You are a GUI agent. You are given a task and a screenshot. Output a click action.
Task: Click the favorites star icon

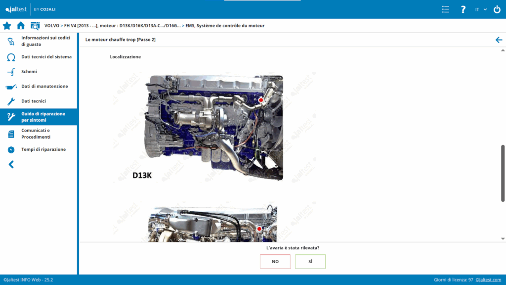click(x=7, y=26)
